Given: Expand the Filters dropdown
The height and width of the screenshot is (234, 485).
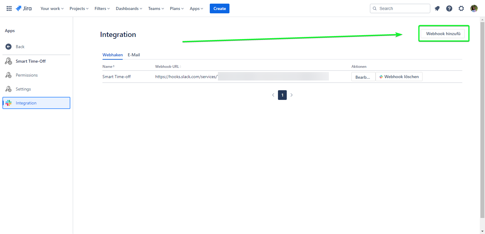Looking at the screenshot, I should click(102, 8).
